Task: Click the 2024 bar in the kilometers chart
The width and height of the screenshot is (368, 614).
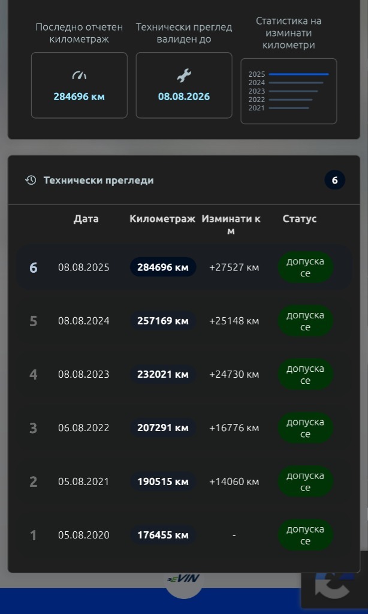Action: click(296, 83)
